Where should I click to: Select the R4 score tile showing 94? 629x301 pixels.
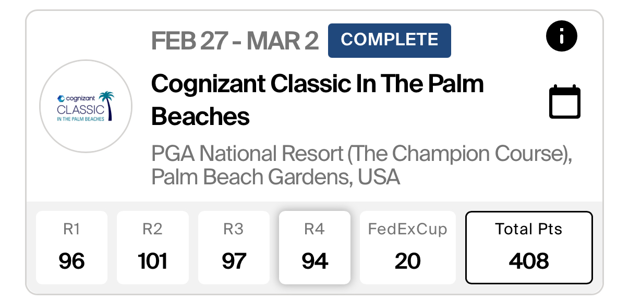pyautogui.click(x=314, y=247)
